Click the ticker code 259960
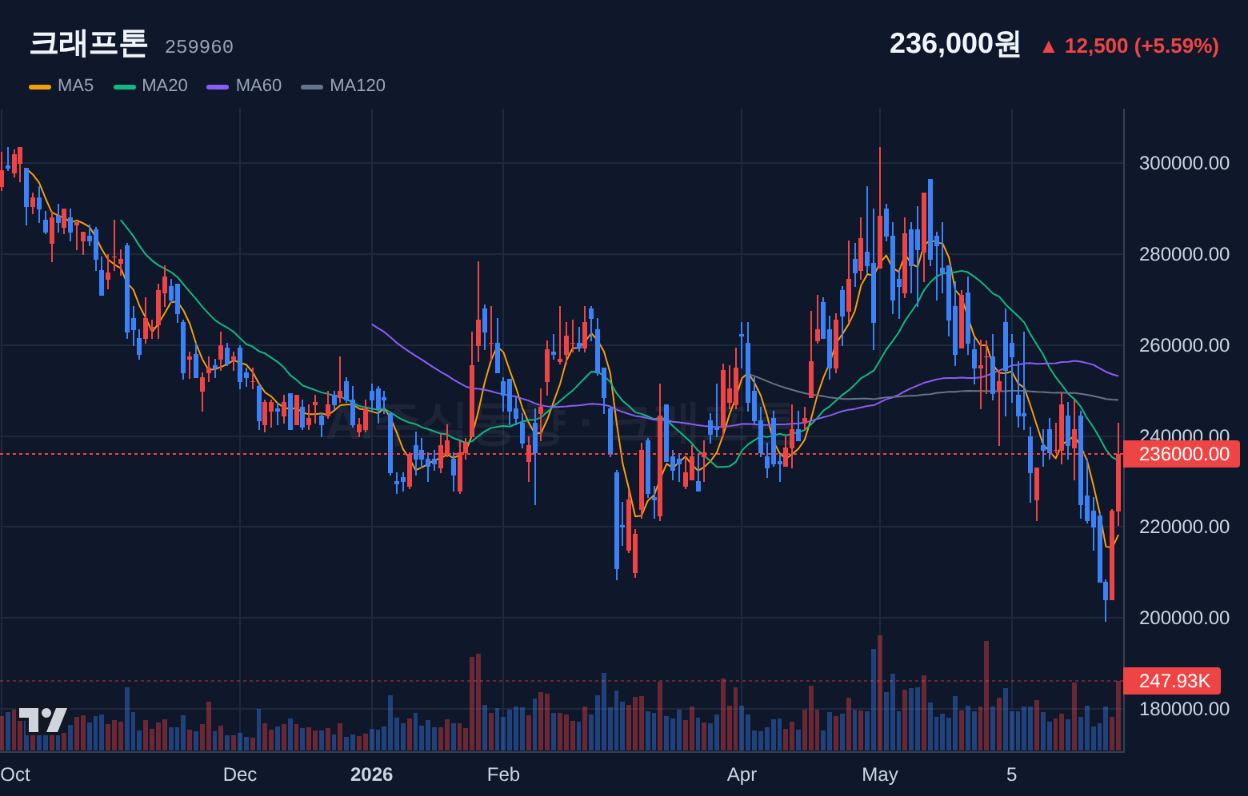The height and width of the screenshot is (796, 1248). tap(199, 47)
